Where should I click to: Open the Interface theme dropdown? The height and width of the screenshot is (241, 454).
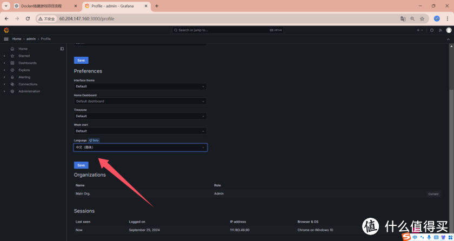click(x=140, y=86)
